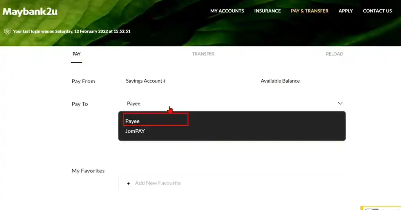Open the CONTACT US menu
Viewport: 401px width, 210px height.
[377, 11]
